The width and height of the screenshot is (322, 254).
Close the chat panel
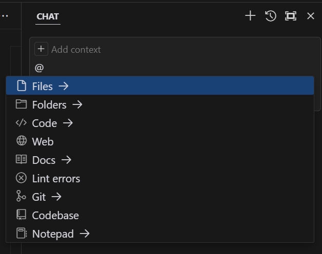311,16
